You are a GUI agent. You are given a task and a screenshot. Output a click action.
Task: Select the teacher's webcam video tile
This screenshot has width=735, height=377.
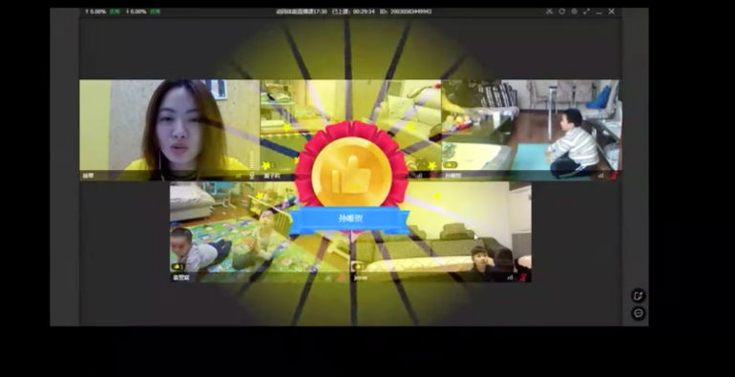point(169,130)
